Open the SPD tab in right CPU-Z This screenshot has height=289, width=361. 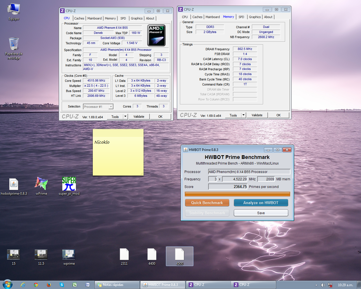tap(241, 17)
